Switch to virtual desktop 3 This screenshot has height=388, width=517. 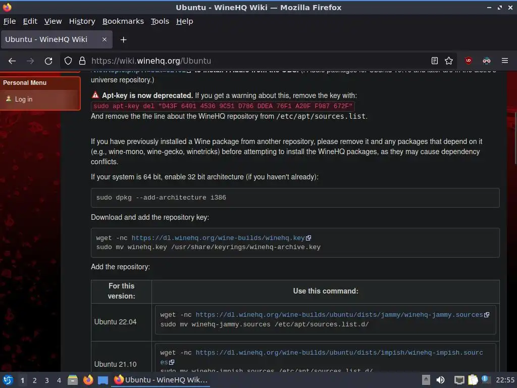click(47, 380)
